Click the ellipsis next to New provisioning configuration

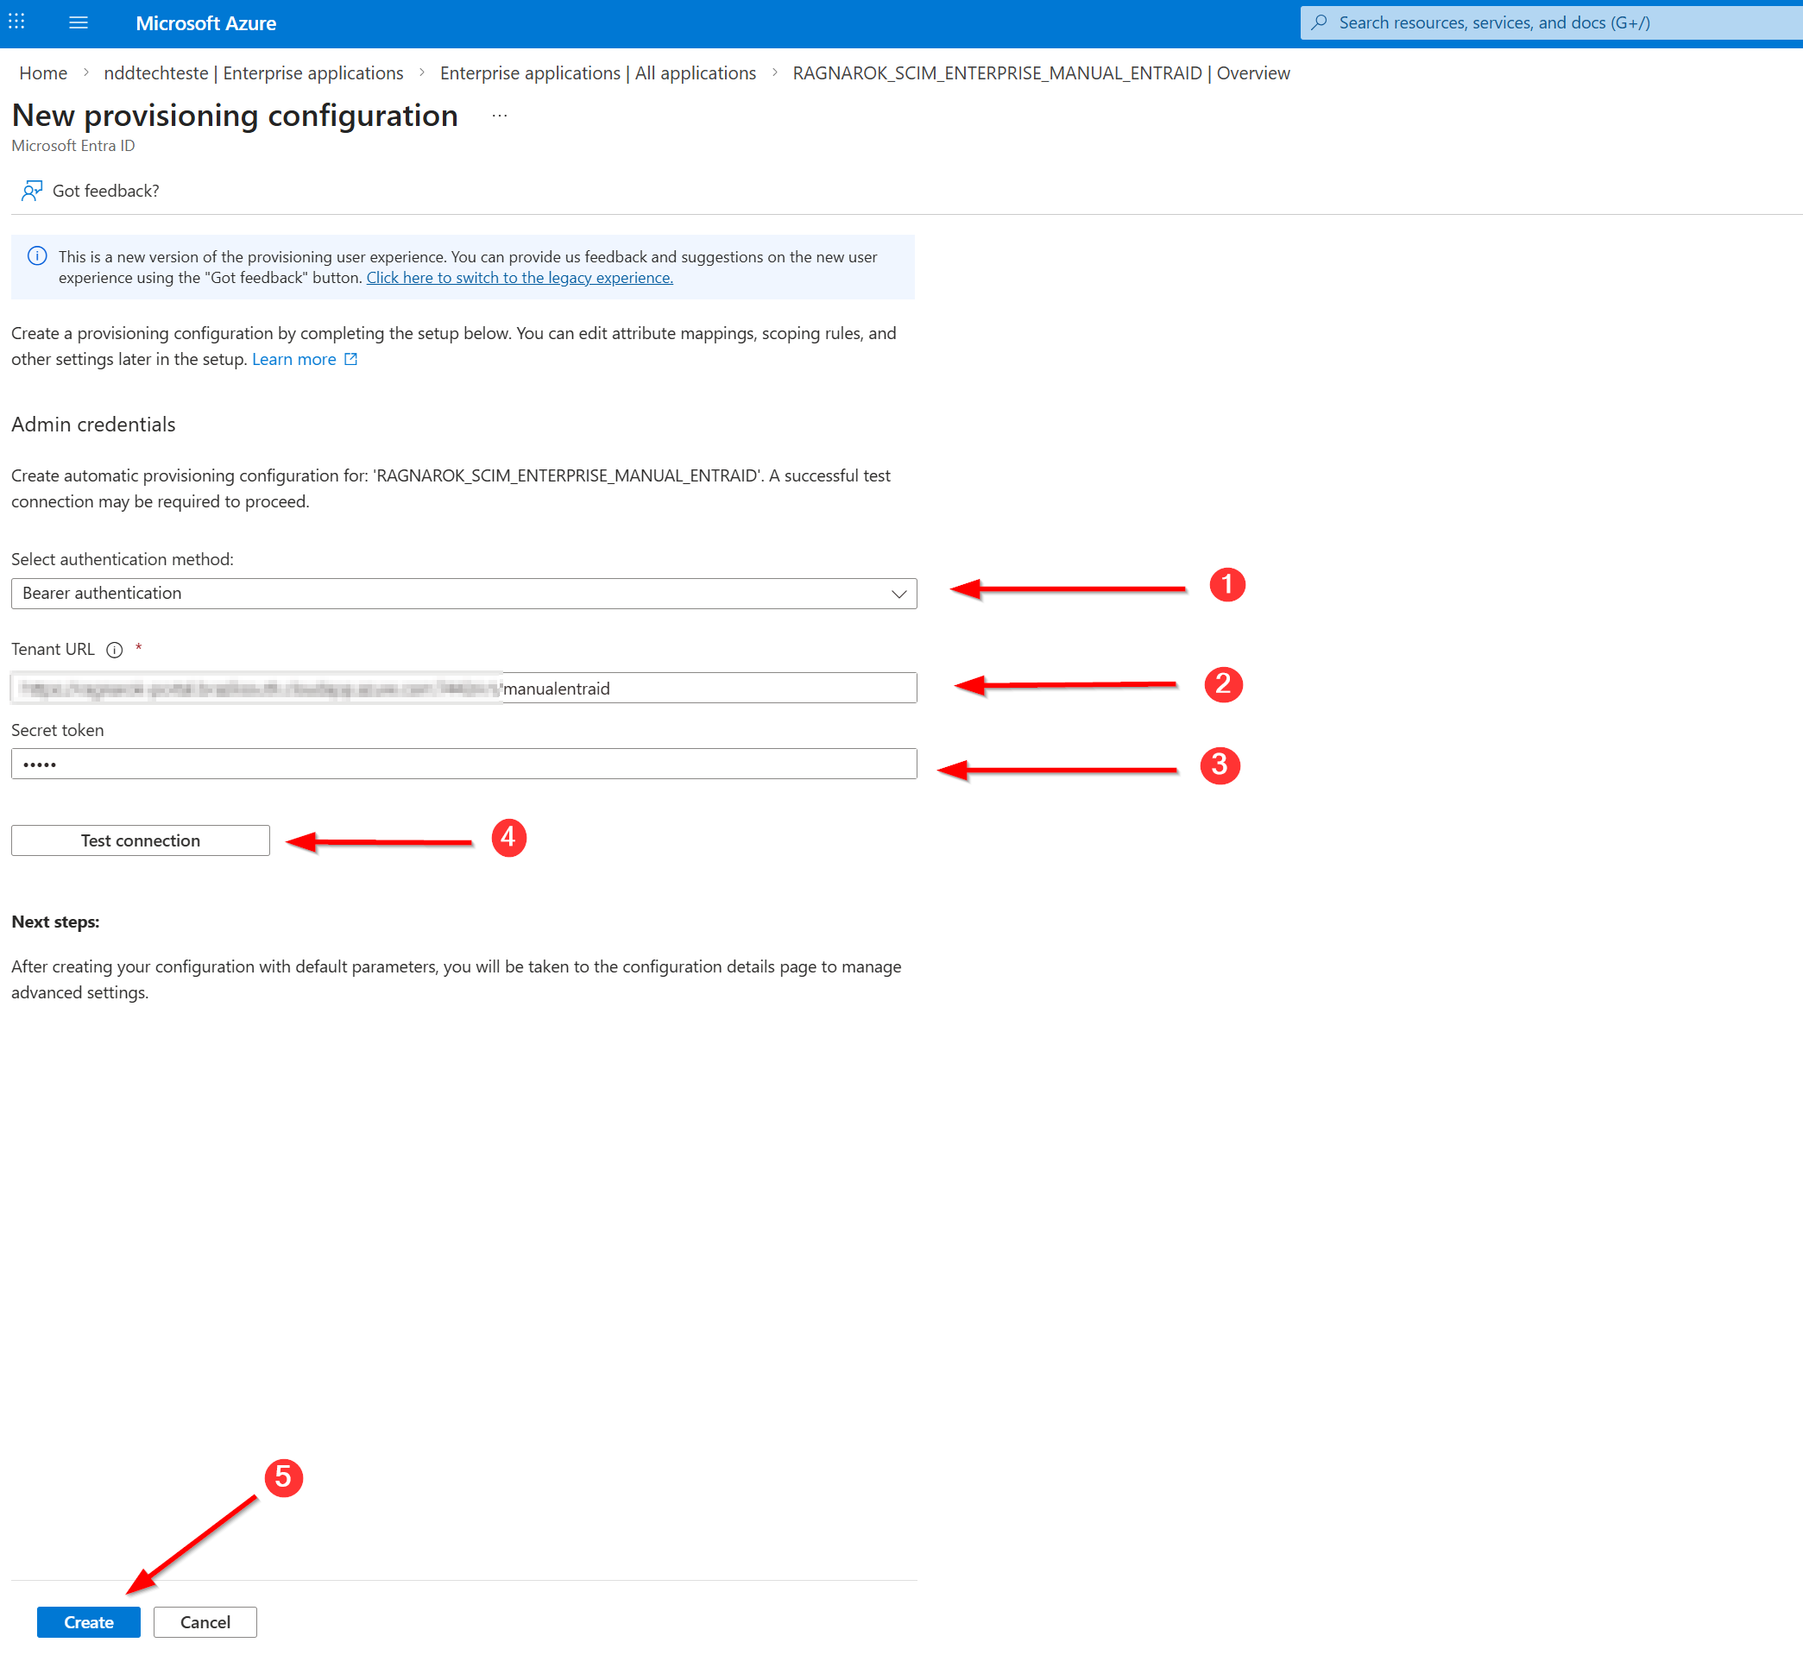click(x=499, y=115)
